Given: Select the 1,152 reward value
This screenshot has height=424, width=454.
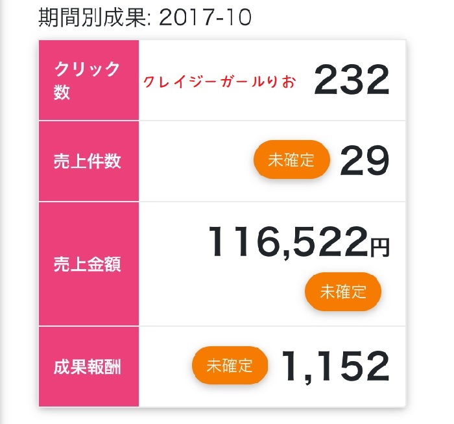Looking at the screenshot, I should [335, 366].
